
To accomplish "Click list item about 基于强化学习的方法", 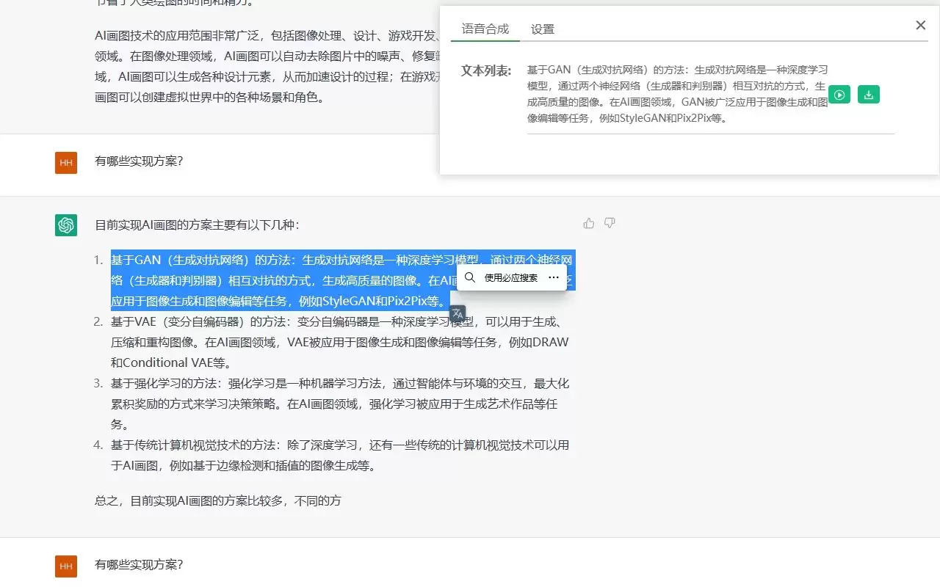I will tap(340, 404).
